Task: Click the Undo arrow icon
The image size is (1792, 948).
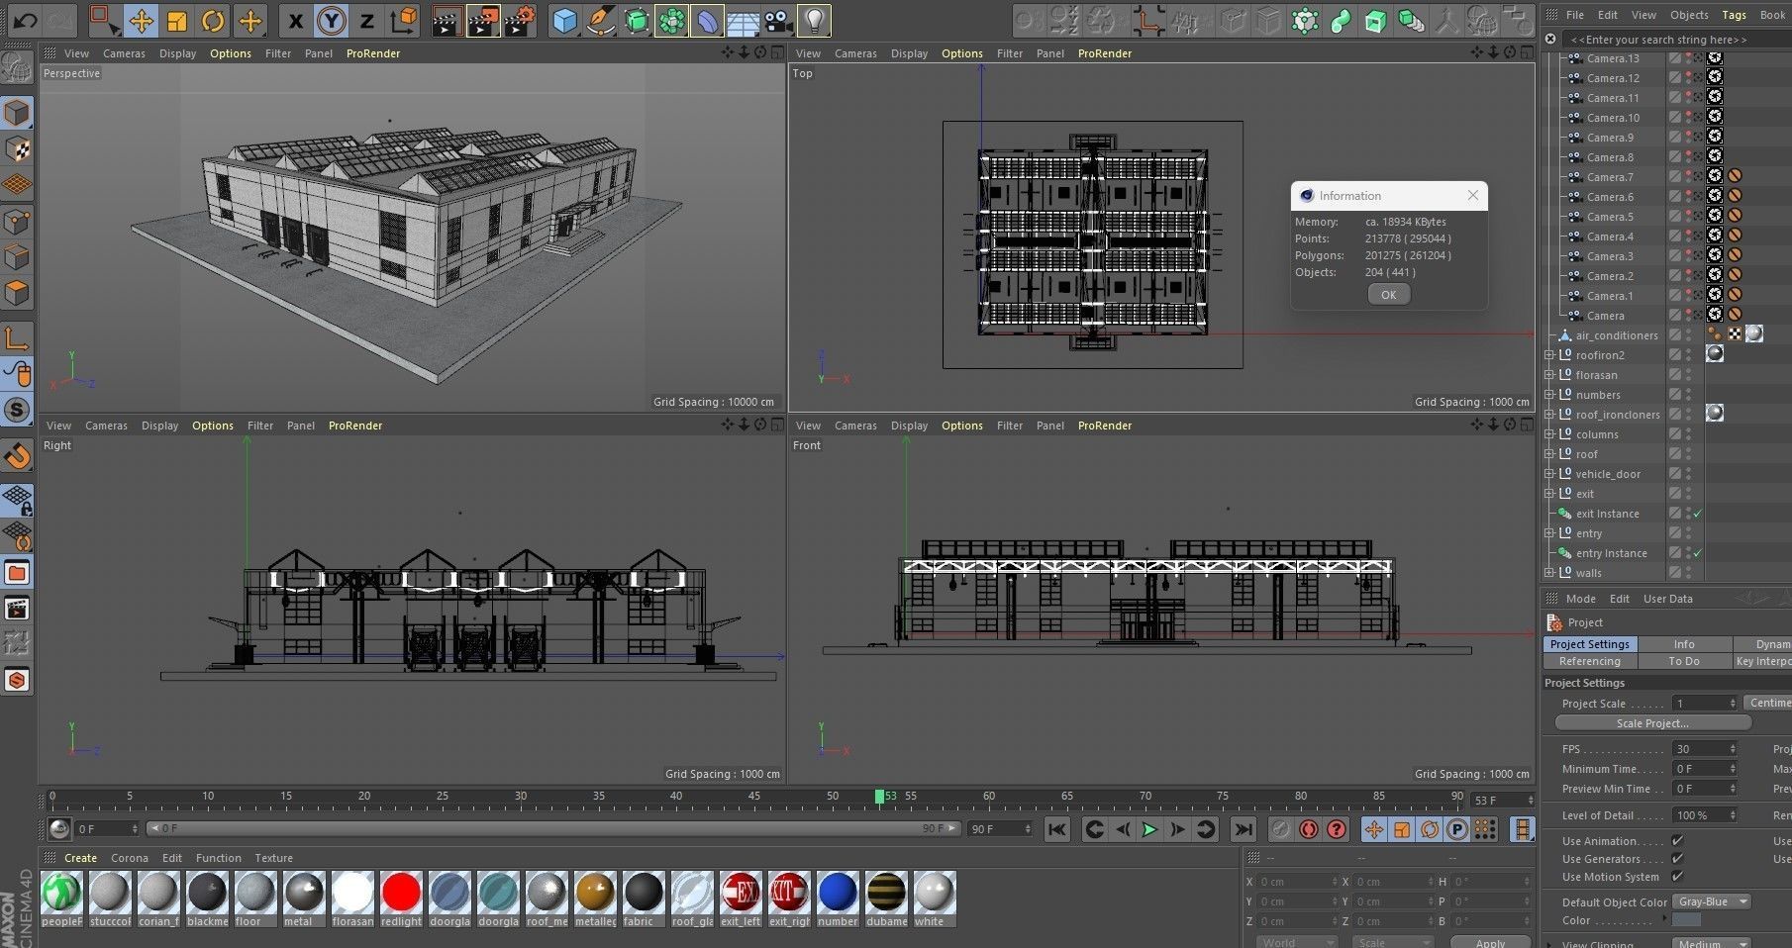Action: pos(24,20)
